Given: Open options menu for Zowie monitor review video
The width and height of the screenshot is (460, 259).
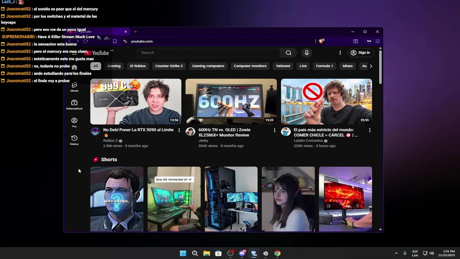Looking at the screenshot, I should pos(274,130).
